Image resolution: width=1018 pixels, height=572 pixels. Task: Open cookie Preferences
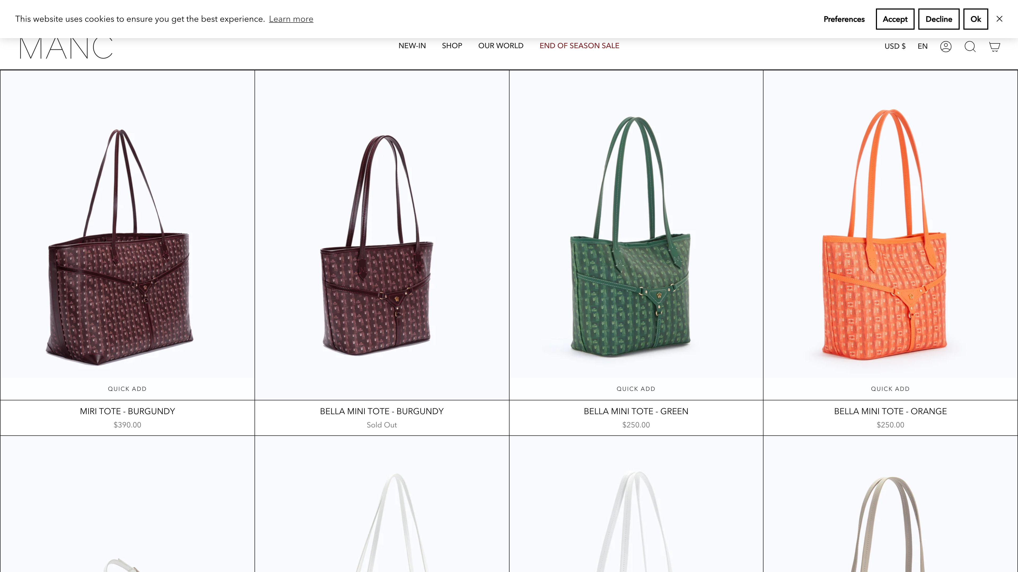(x=844, y=19)
